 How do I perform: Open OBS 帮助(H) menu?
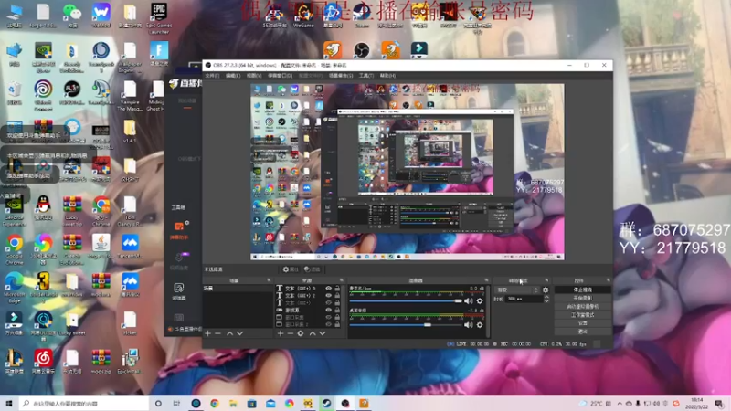[x=387, y=76]
